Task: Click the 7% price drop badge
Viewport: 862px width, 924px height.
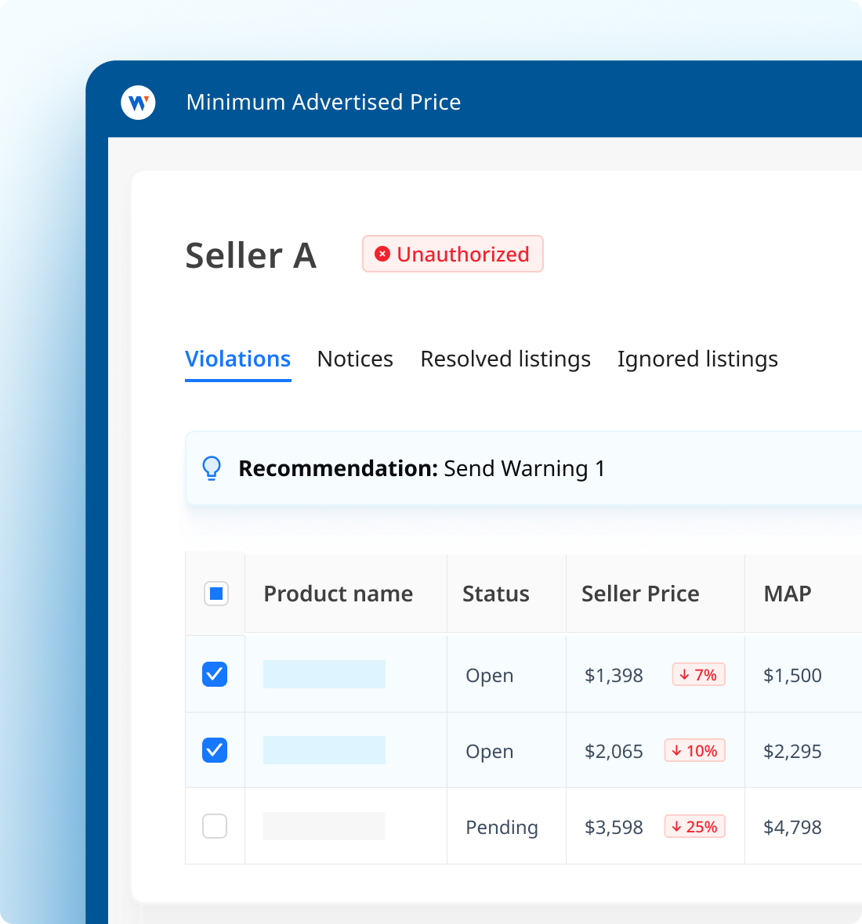Action: click(699, 675)
